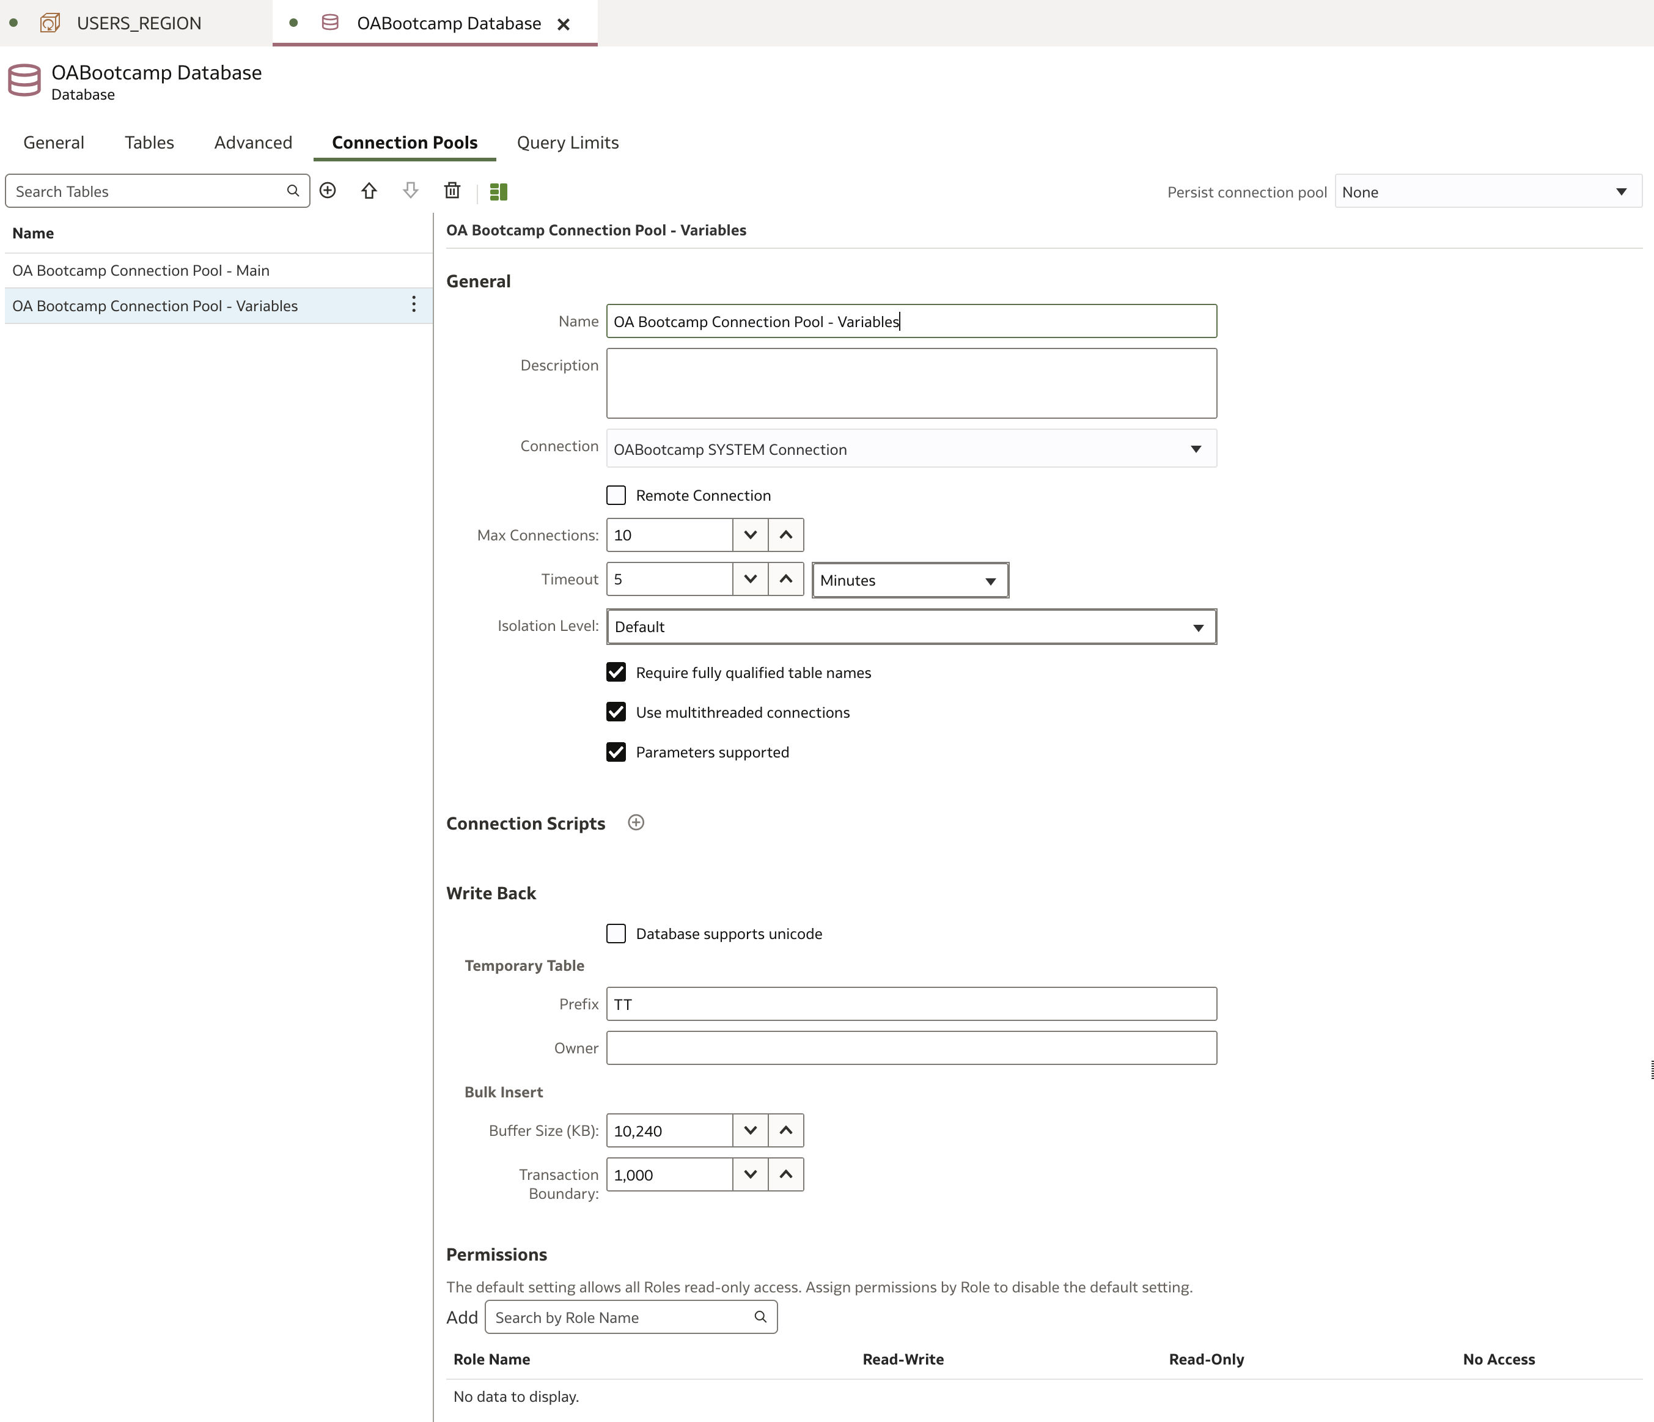1654x1422 pixels.
Task: Increase Buffer Size (KB) value
Action: [786, 1130]
